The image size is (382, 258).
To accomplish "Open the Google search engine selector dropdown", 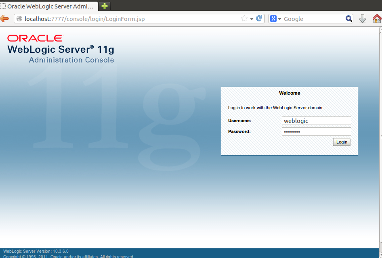I will (x=275, y=19).
